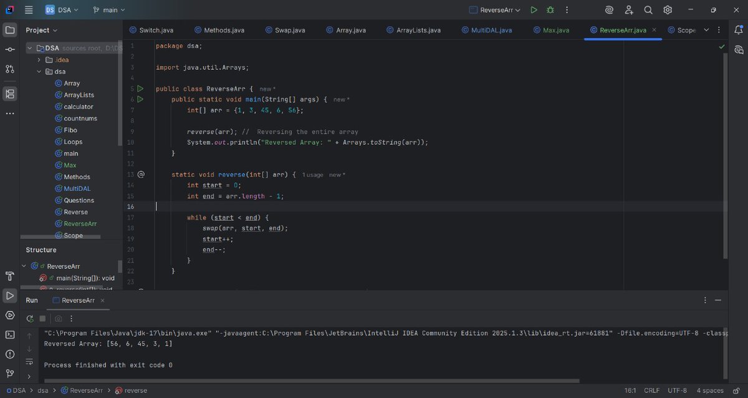Open the AI assistant swirl icon
This screenshot has height=398, width=748.
(609, 10)
